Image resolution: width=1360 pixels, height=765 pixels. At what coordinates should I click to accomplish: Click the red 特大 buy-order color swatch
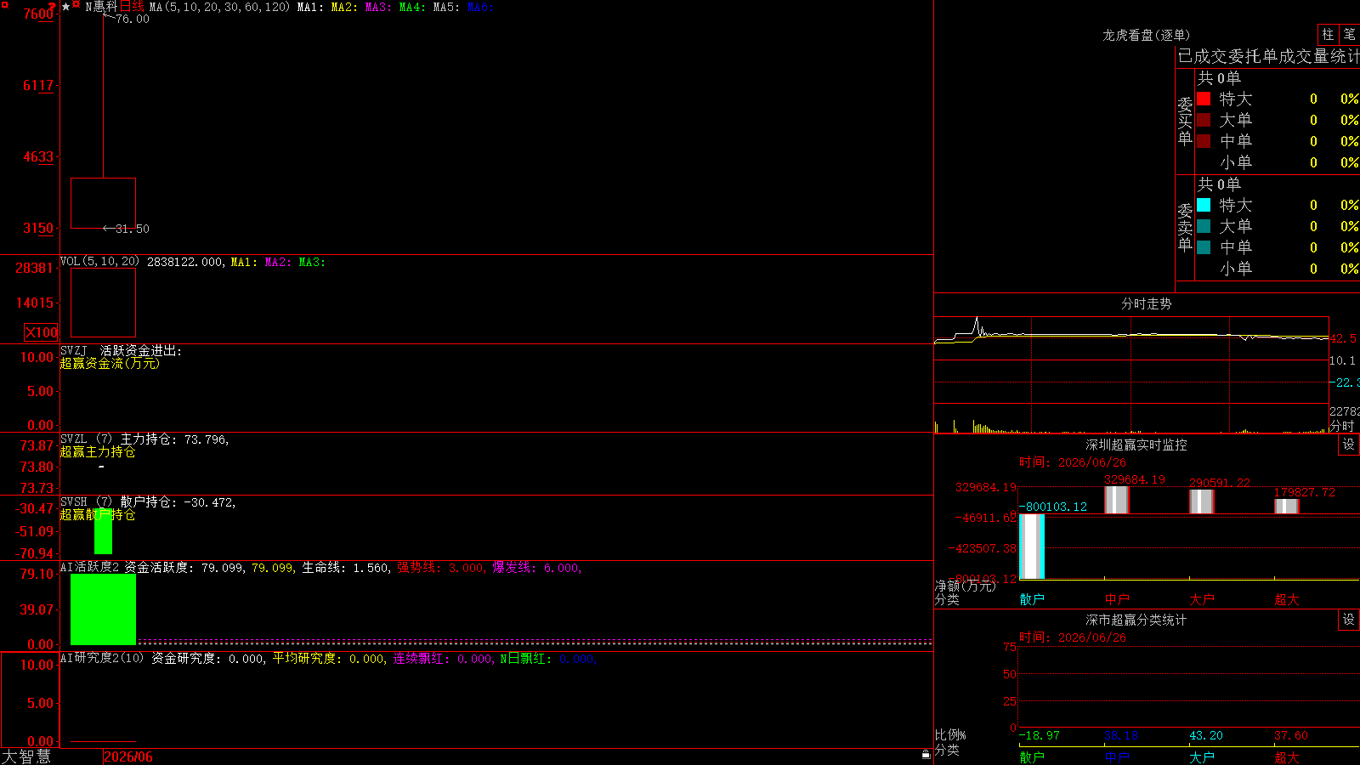point(1204,99)
